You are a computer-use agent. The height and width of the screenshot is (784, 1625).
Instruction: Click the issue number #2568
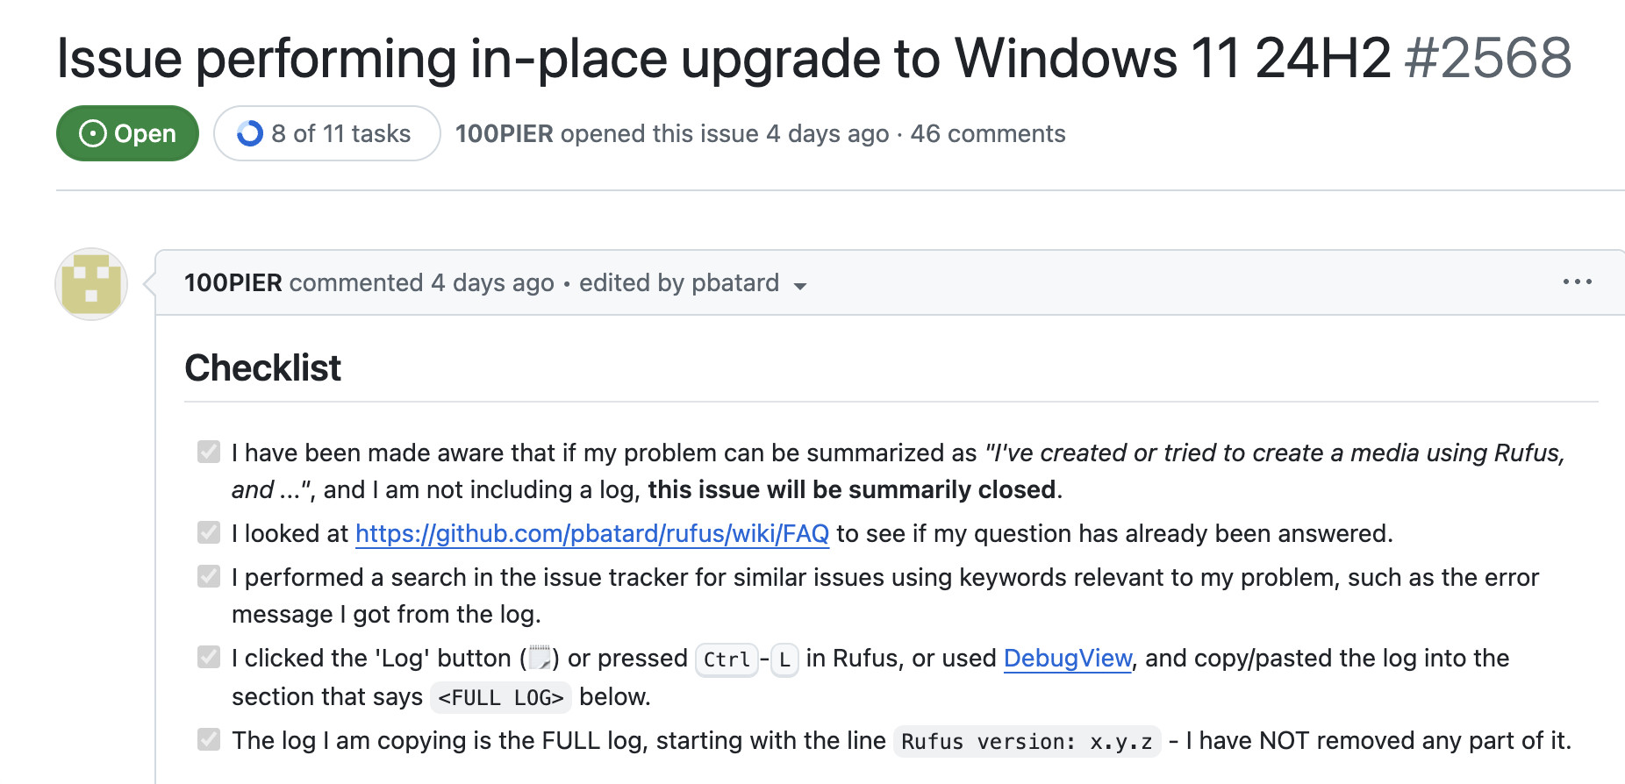click(1487, 59)
